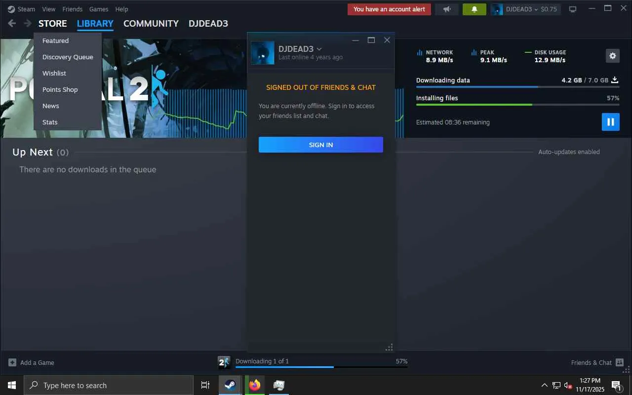
Task: Click the DJDEAD3 avatar in title bar
Action: (497, 9)
